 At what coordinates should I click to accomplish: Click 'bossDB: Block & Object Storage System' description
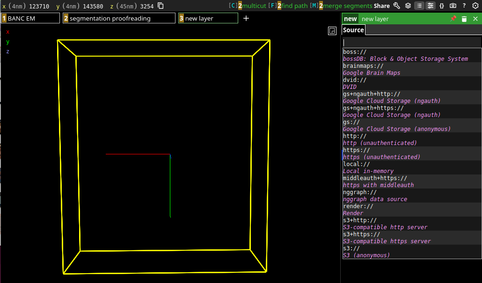(405, 58)
